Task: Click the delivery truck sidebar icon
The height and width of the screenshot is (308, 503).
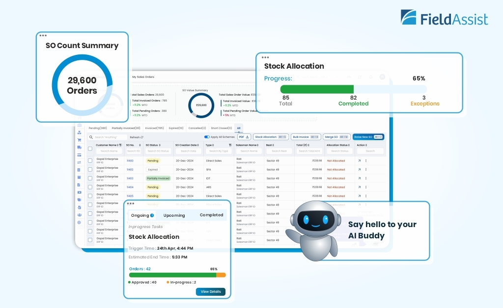Action: (79, 147)
